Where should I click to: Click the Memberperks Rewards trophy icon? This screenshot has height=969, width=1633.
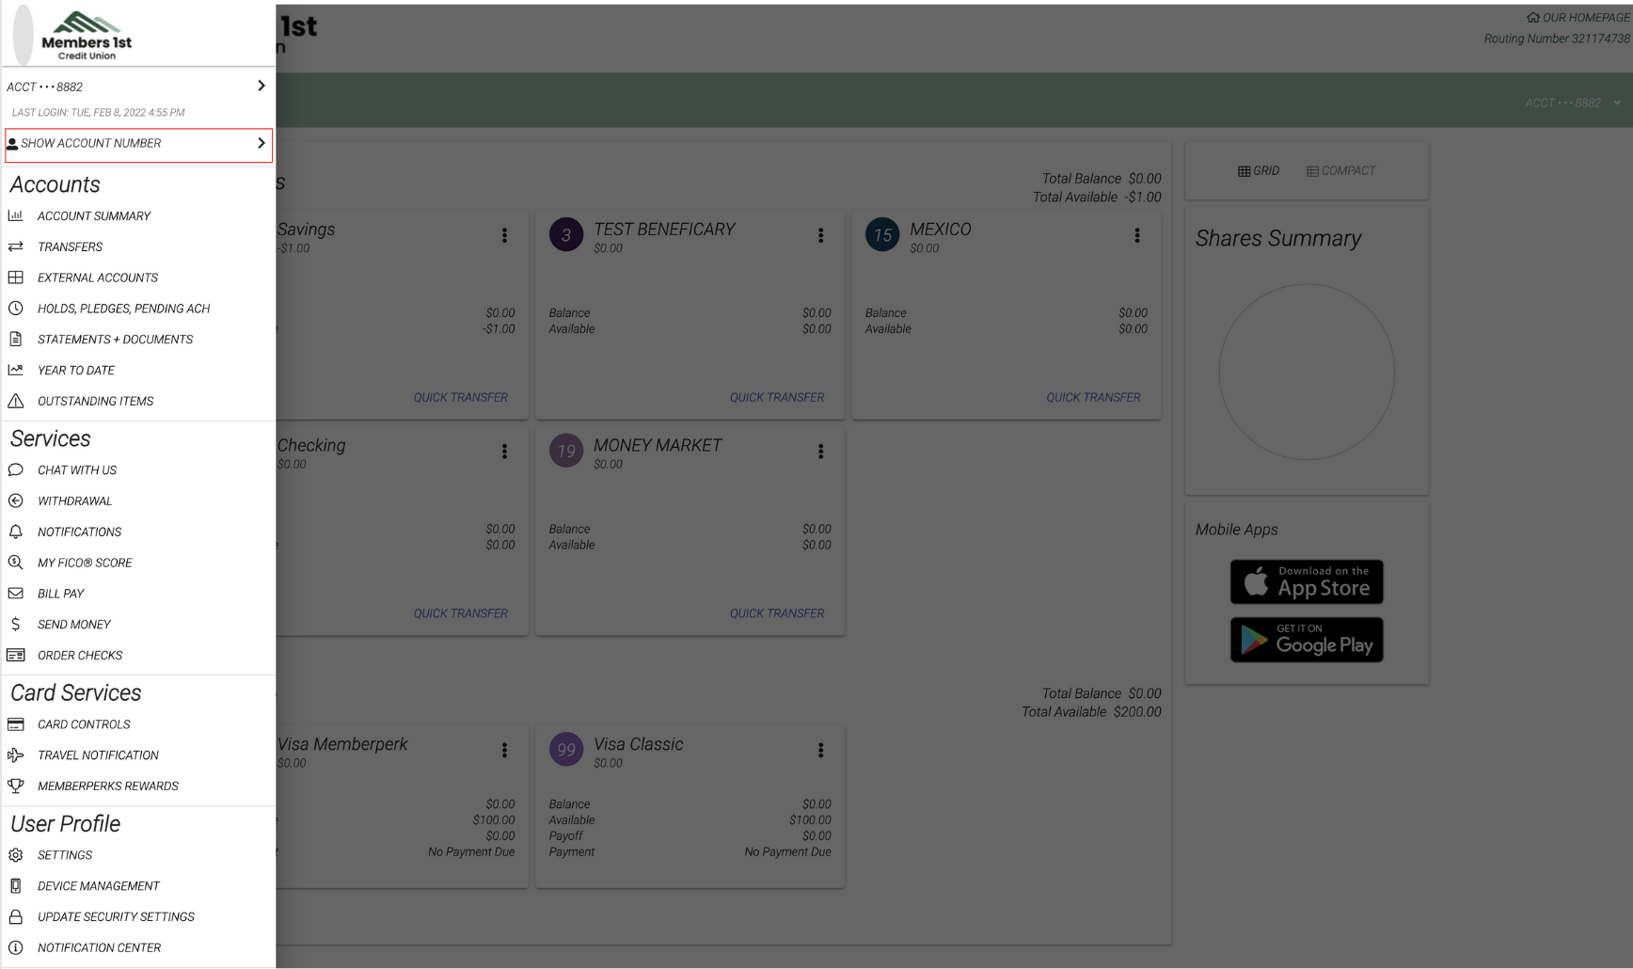coord(16,786)
